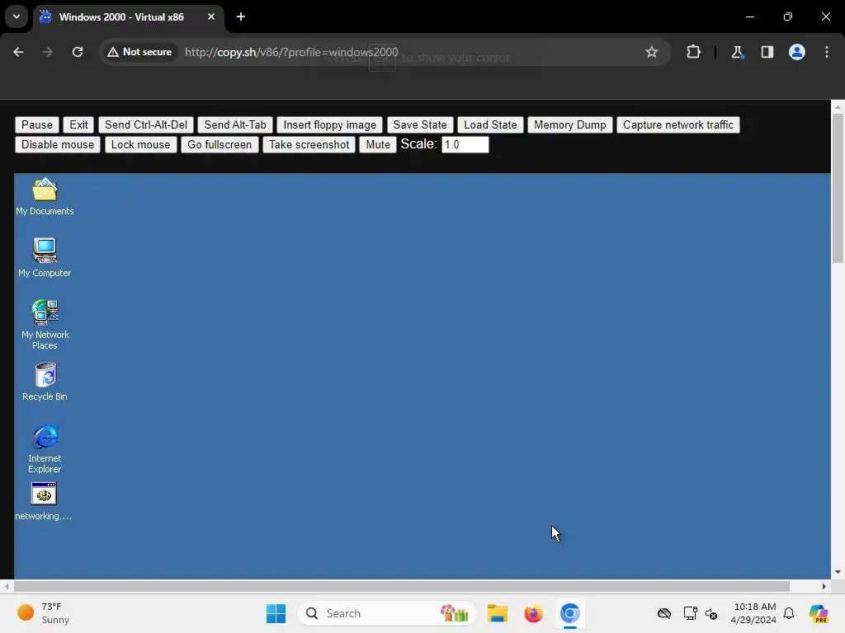This screenshot has width=845, height=633.
Task: Click the Memory Dump button
Action: tap(569, 125)
